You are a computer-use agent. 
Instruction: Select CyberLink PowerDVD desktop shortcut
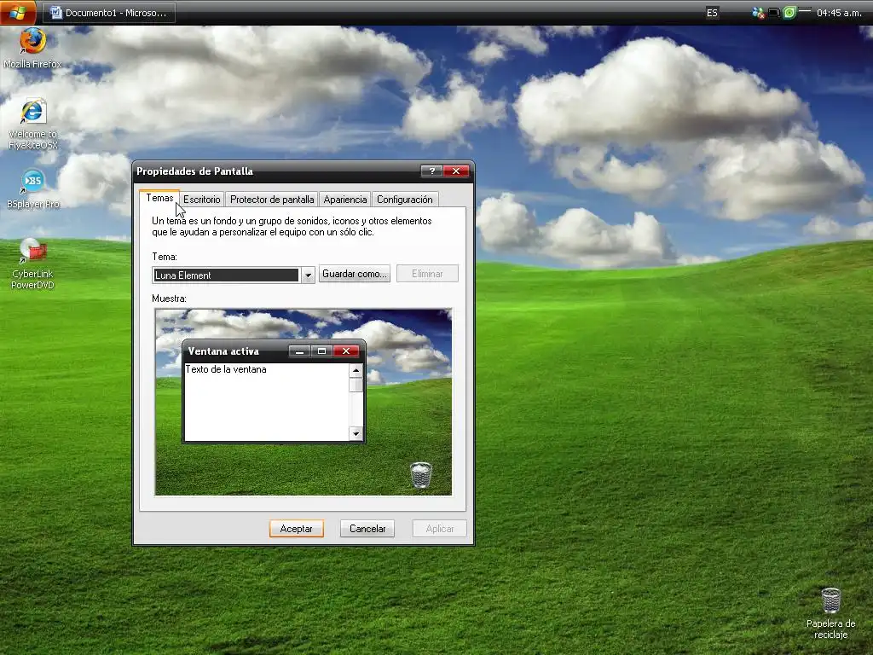32,264
